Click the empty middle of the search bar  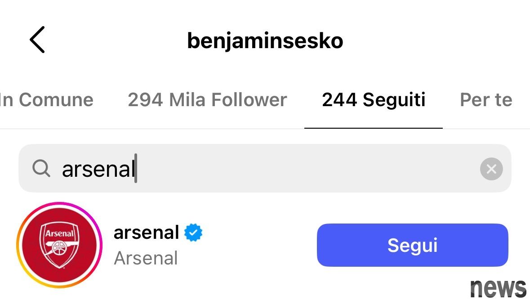coord(306,169)
